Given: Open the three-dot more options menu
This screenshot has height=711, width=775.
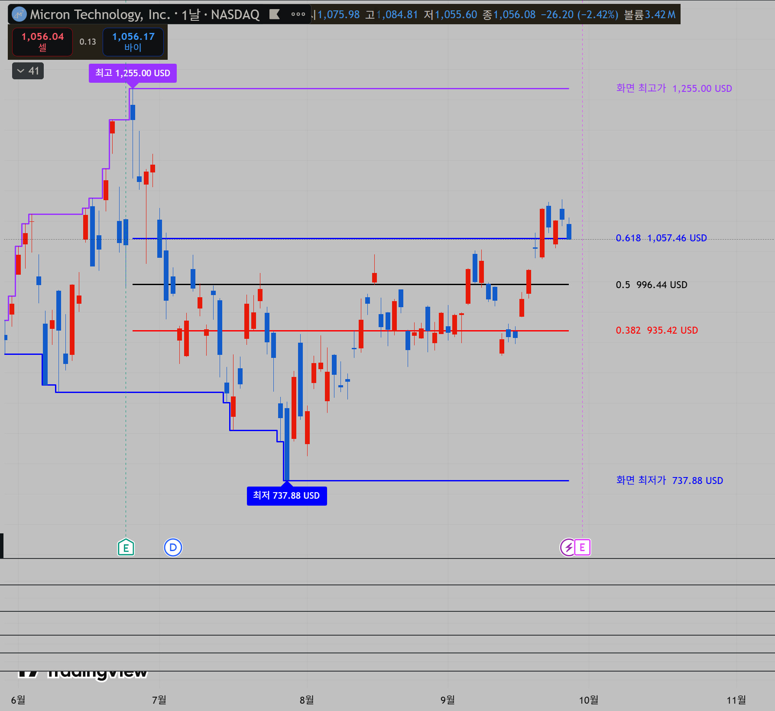Looking at the screenshot, I should point(298,14).
